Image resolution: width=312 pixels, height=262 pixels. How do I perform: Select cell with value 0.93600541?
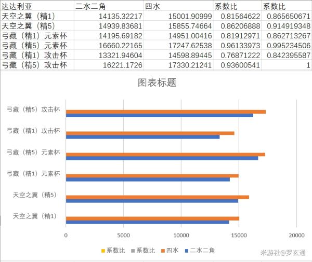[237, 65]
